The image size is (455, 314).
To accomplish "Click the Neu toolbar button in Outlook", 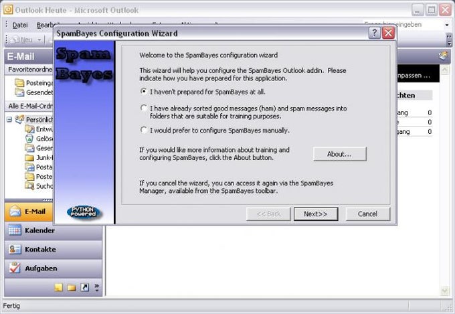I will (x=23, y=40).
